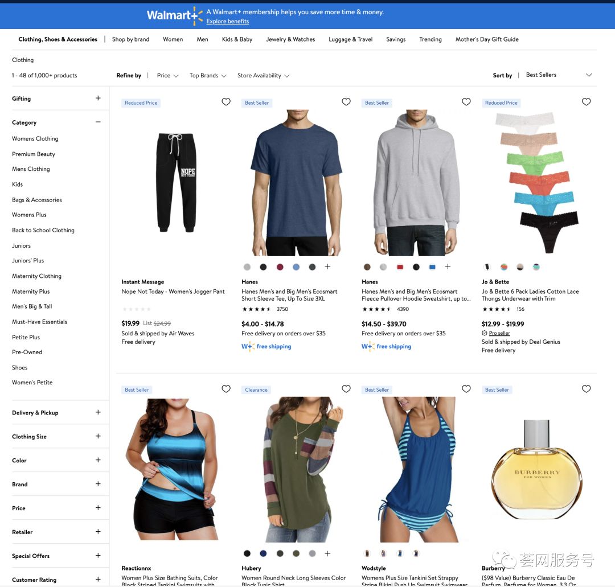This screenshot has height=587, width=615.
Task: Favorite the Burberry perfume item
Action: tap(587, 389)
